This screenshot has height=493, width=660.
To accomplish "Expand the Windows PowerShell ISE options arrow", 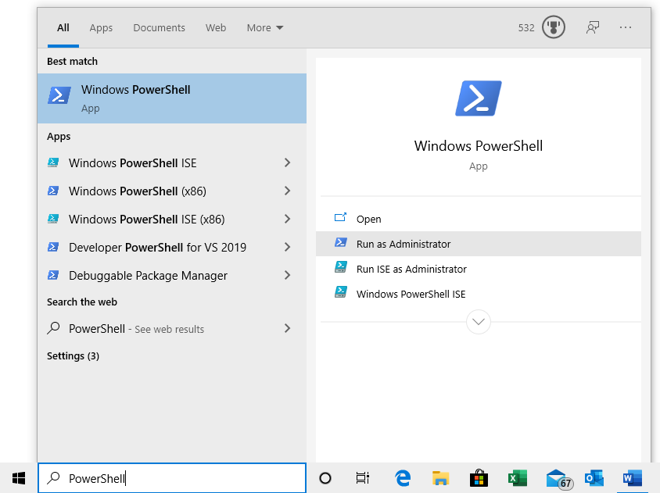I will click(287, 163).
